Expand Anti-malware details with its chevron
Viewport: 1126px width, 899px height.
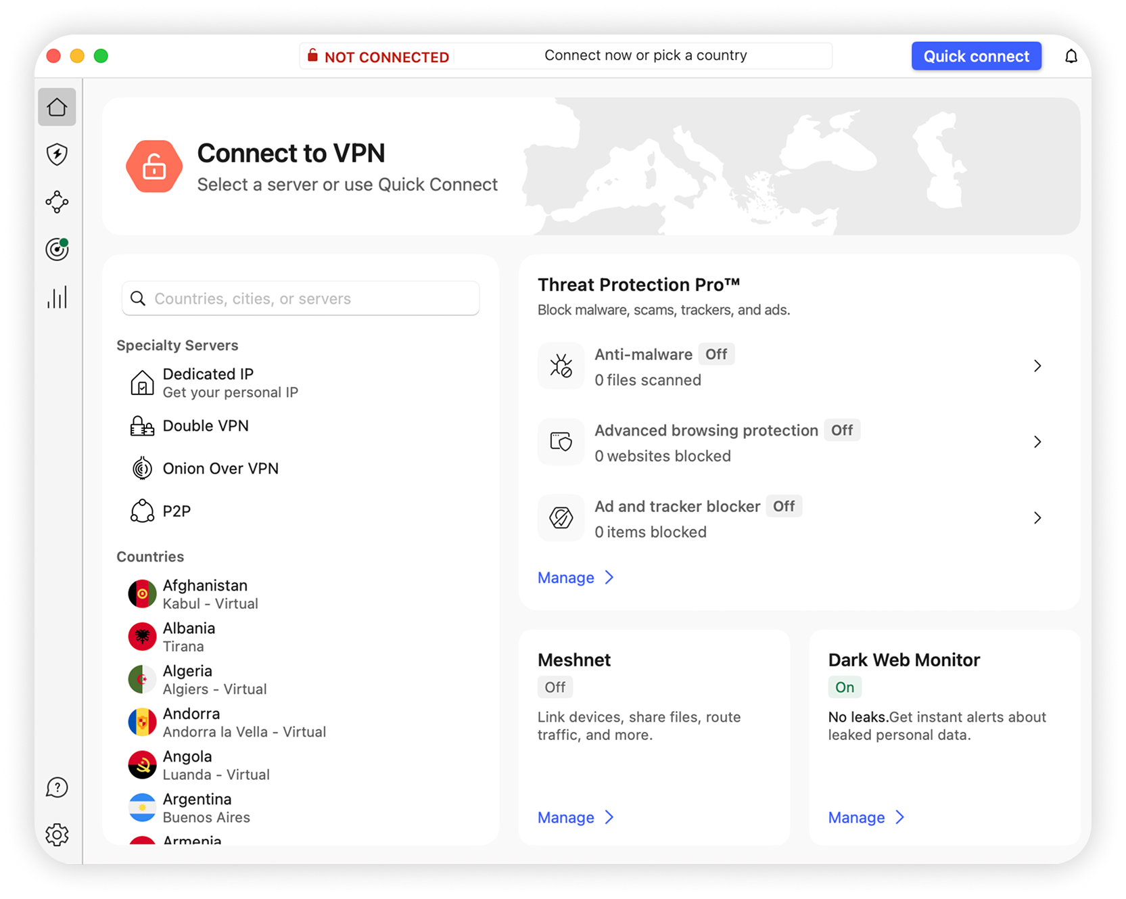(1037, 366)
